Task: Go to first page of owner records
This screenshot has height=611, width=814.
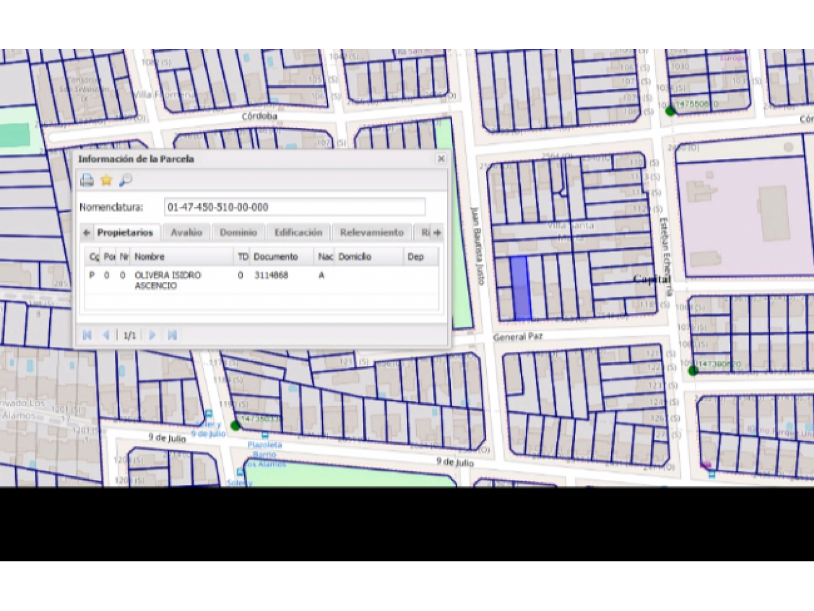Action: click(x=87, y=335)
